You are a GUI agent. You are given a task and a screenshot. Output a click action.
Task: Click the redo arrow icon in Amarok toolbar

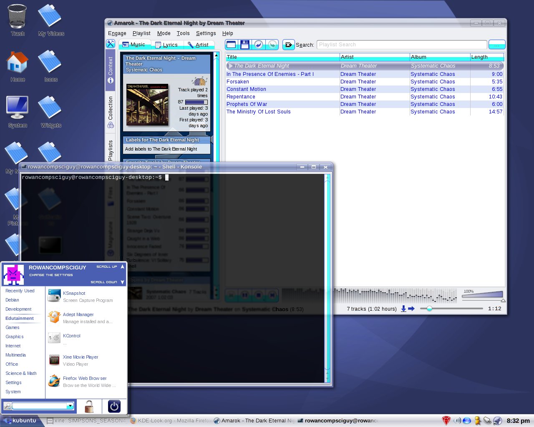pos(272,45)
